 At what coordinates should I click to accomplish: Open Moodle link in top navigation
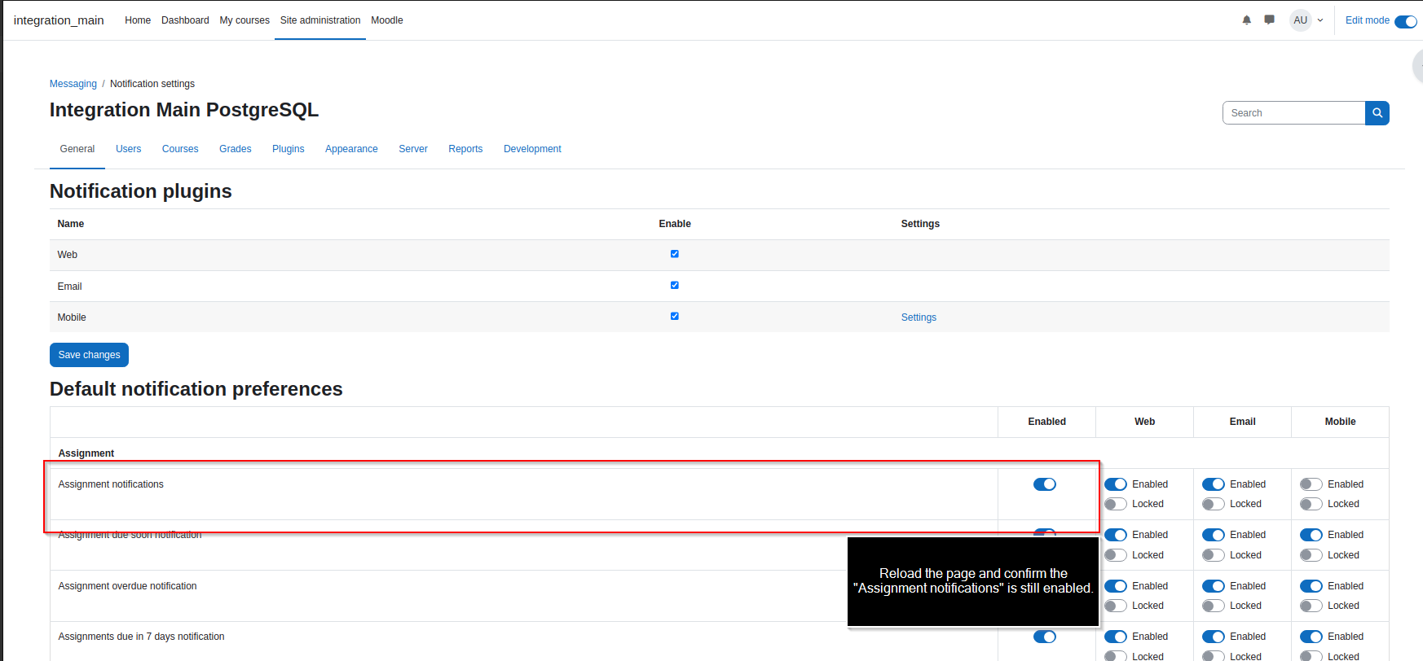tap(387, 20)
